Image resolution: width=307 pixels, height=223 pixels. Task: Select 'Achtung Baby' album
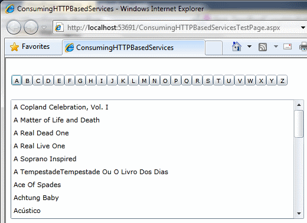152,198
